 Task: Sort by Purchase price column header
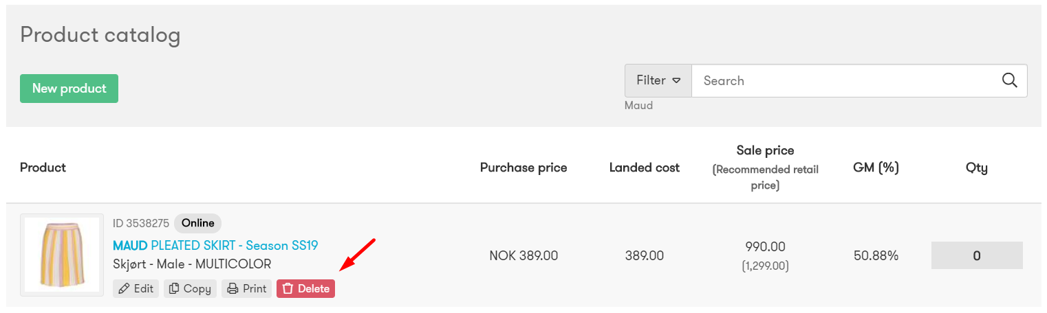(523, 167)
